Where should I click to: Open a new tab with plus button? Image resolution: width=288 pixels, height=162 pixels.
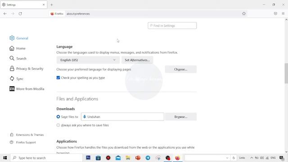click(51, 5)
